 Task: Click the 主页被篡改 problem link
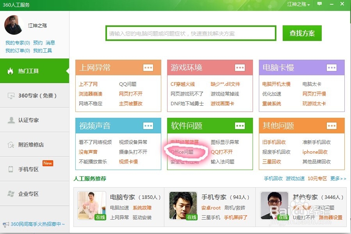131,104
